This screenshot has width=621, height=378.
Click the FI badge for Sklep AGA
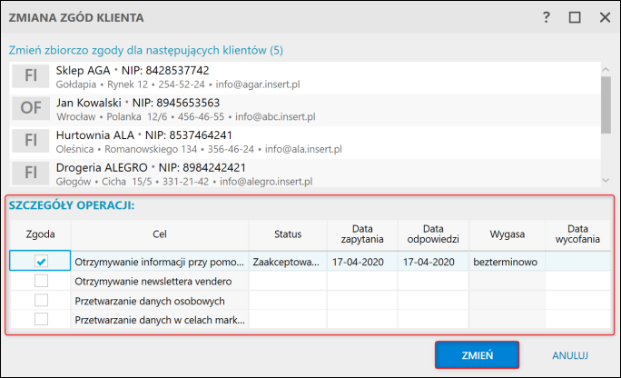tap(30, 76)
